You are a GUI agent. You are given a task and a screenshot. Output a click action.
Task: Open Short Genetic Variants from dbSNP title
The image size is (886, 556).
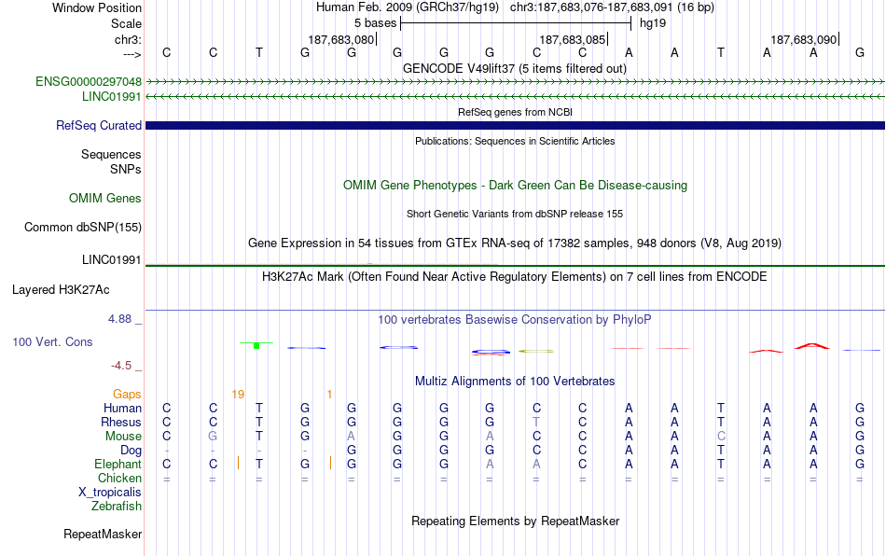click(515, 214)
